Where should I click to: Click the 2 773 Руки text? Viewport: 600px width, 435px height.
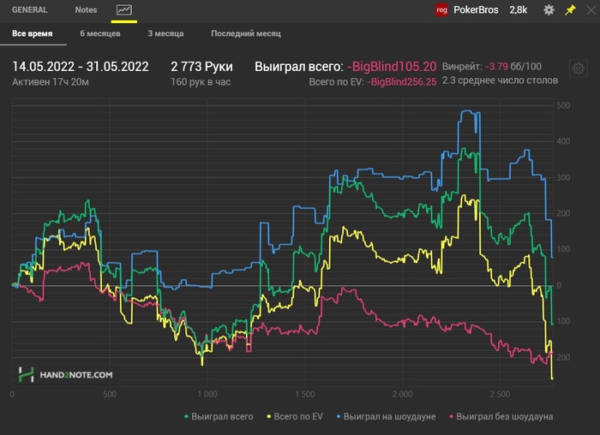pyautogui.click(x=201, y=67)
